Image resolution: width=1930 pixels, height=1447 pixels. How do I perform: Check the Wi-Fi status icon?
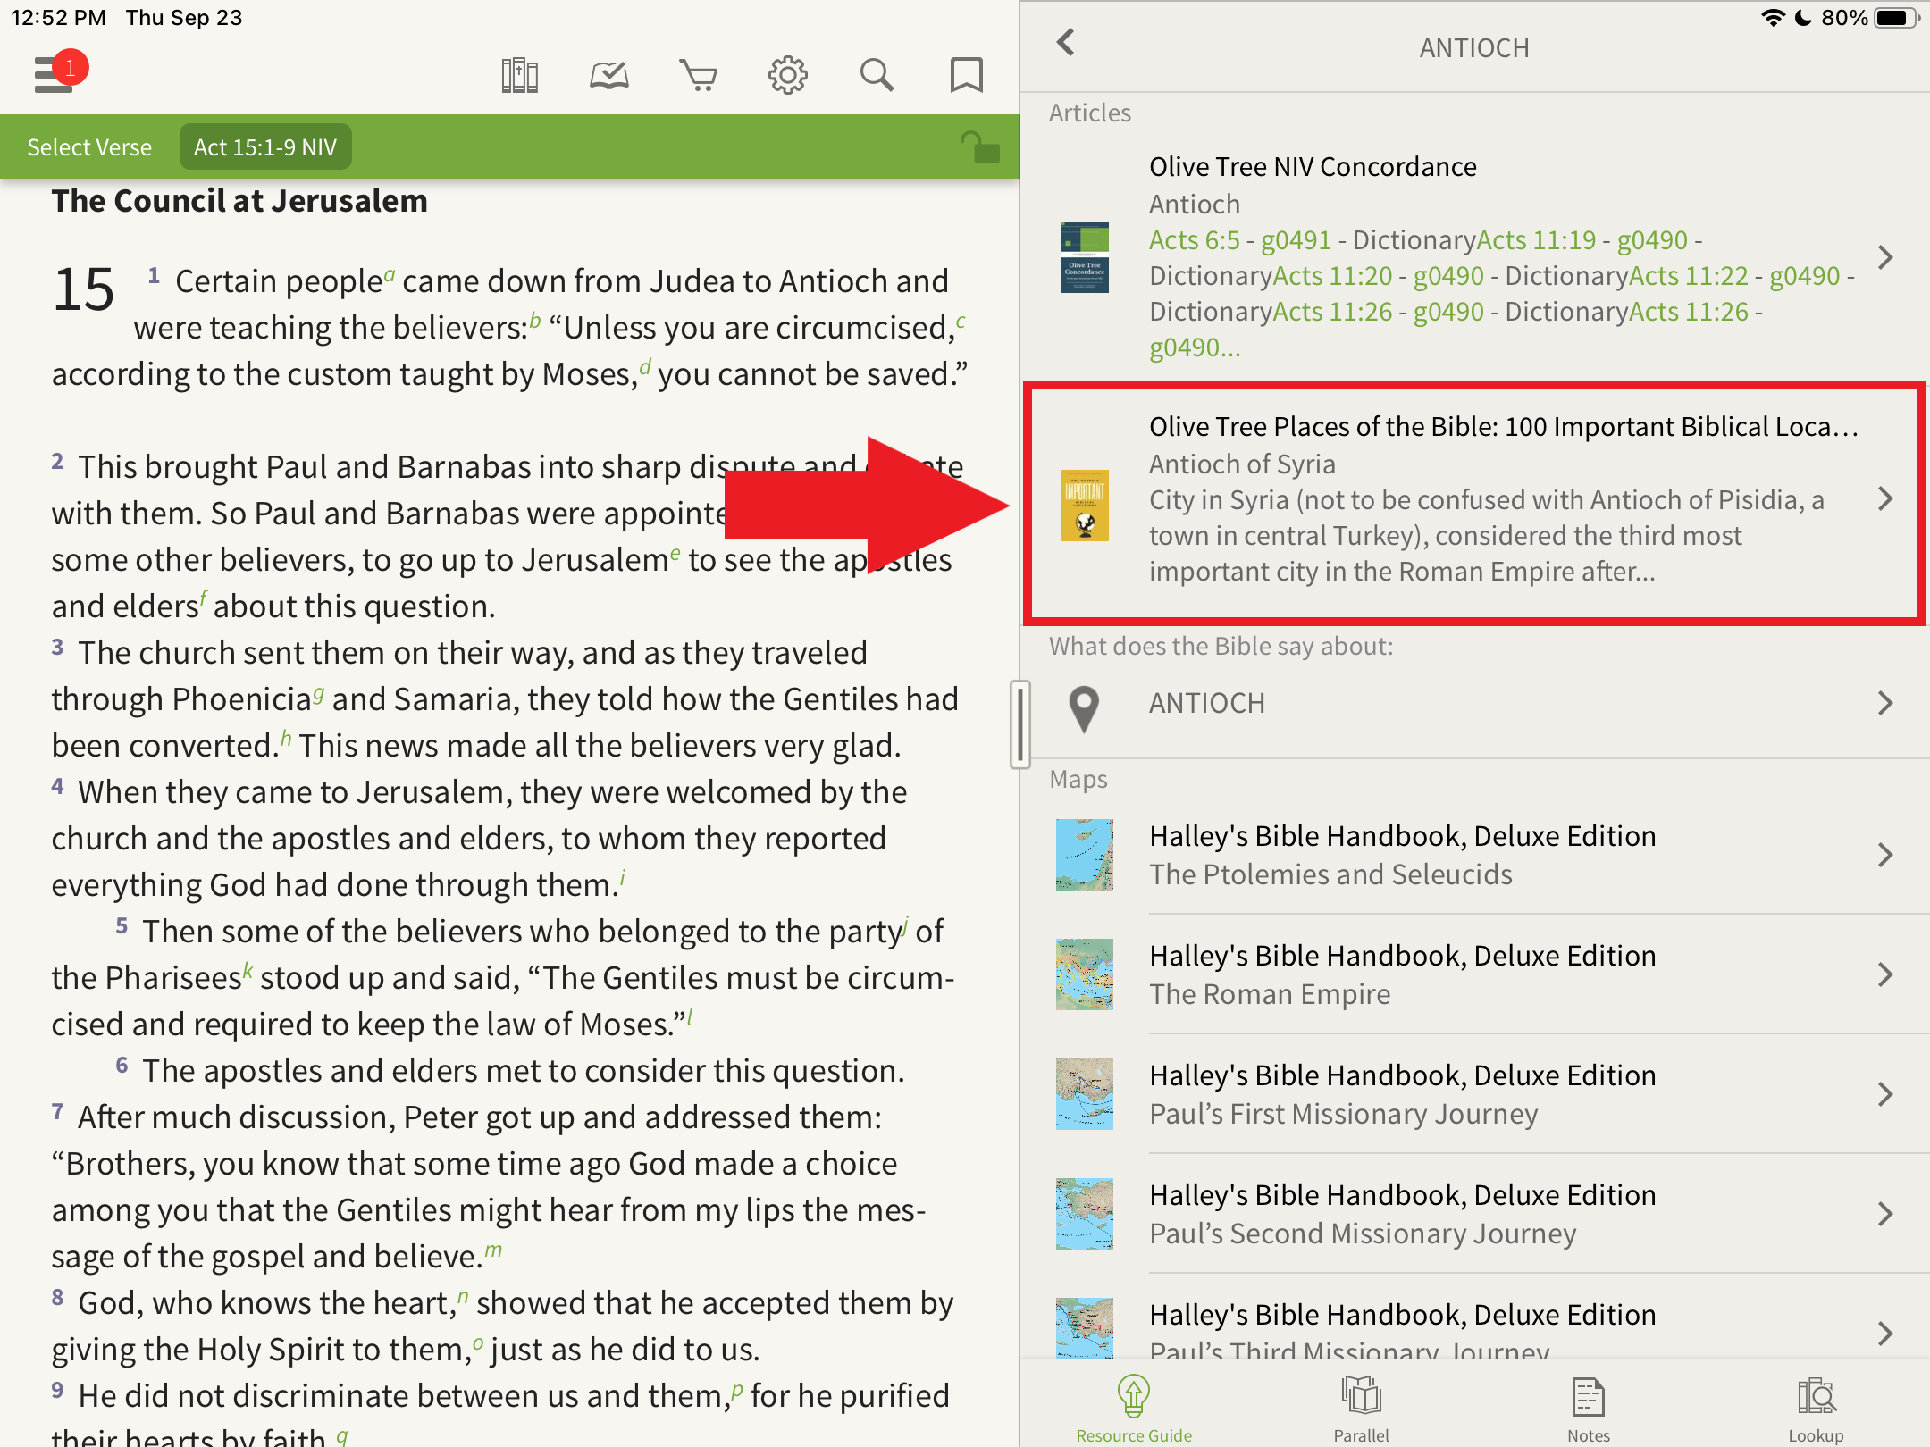[1773, 18]
